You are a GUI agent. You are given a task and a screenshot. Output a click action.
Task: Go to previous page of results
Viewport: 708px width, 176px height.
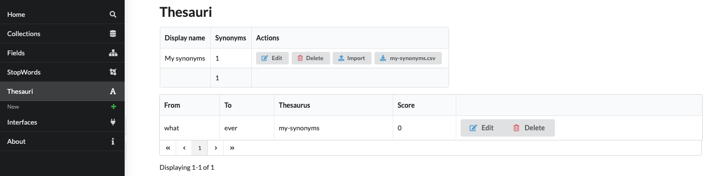184,148
